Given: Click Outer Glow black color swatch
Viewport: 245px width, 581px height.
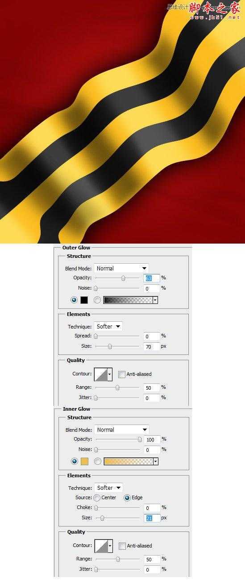Looking at the screenshot, I should pos(84,300).
